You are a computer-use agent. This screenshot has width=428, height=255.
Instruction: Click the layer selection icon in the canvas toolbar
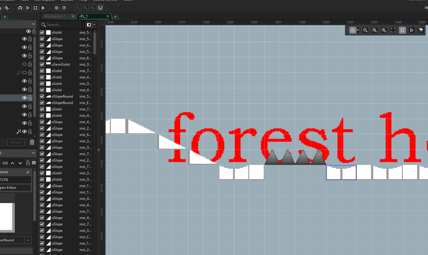coord(421,30)
